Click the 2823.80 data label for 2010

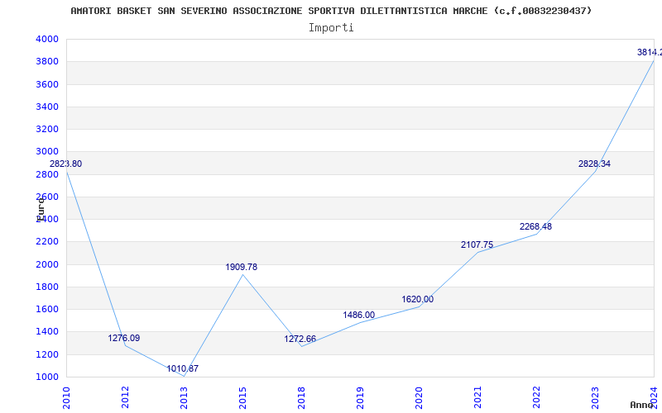click(x=66, y=164)
